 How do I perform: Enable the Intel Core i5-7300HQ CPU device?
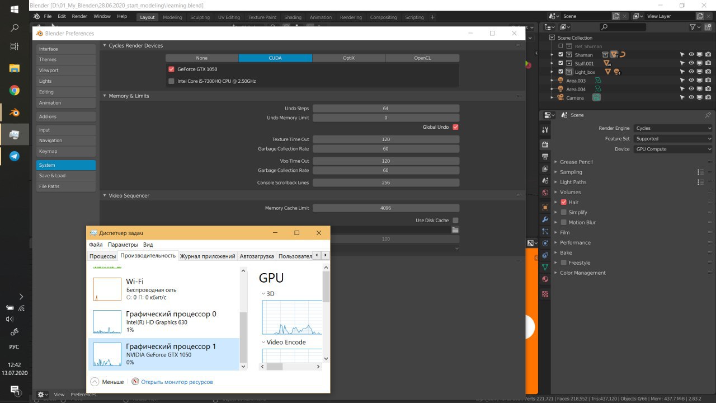point(171,81)
